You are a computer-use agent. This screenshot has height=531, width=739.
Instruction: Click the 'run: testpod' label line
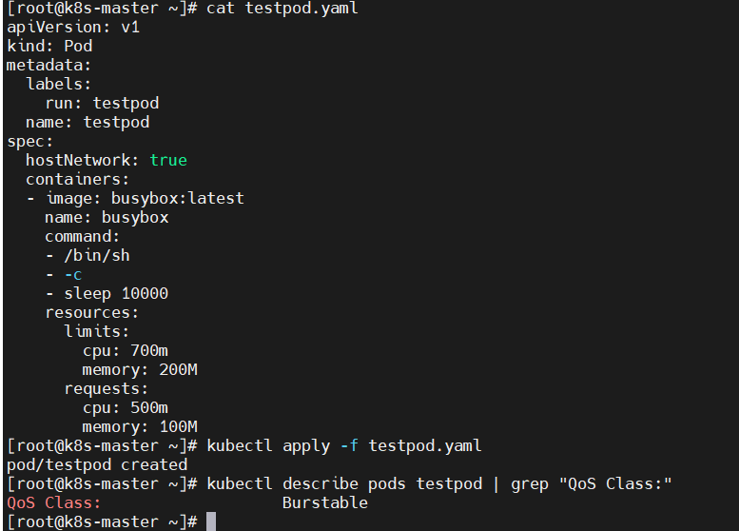pos(103,104)
